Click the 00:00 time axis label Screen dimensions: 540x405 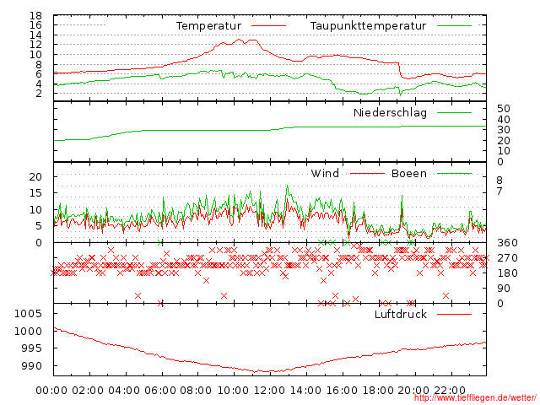[x=51, y=390]
